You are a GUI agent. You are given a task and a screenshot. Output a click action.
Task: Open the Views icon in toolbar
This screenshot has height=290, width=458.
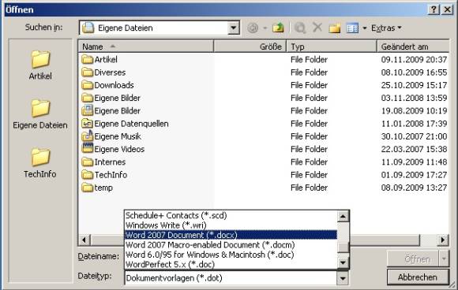tap(352, 28)
